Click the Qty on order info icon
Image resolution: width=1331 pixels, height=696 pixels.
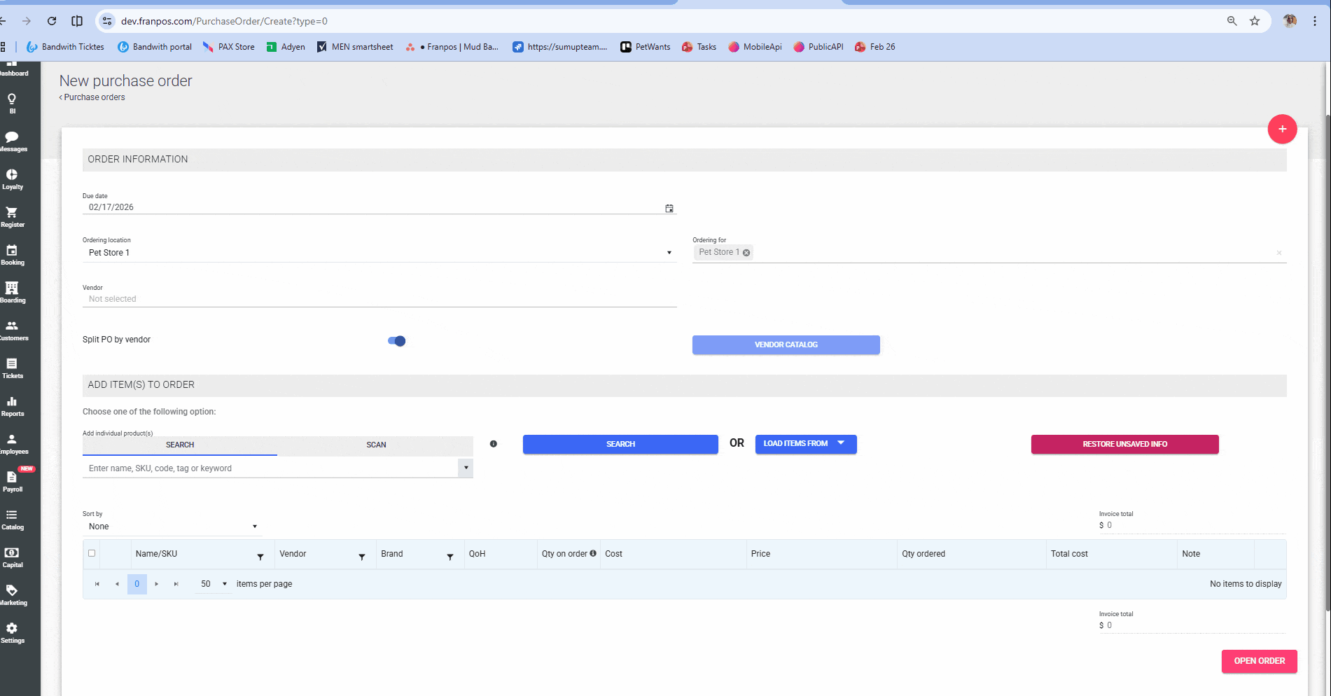pos(593,553)
